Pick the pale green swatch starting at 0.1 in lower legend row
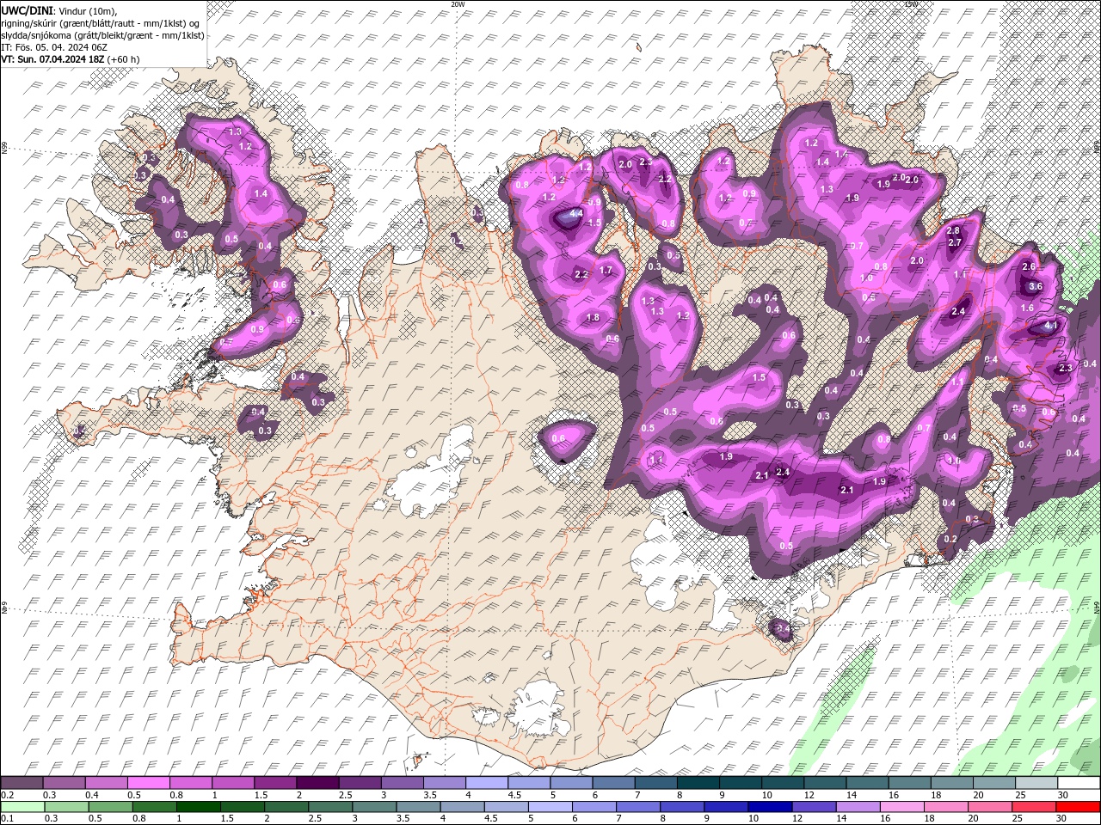Image resolution: width=1101 pixels, height=825 pixels. (x=22, y=806)
